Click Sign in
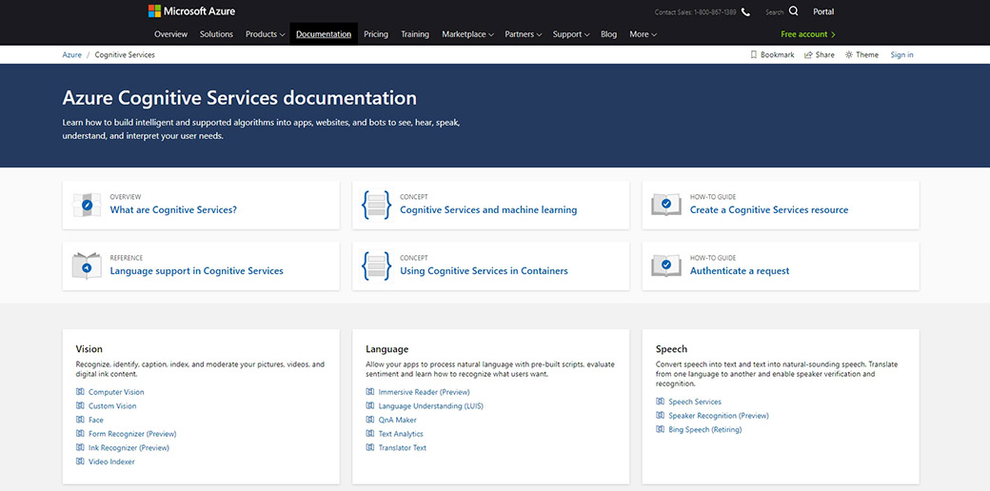 (x=901, y=55)
